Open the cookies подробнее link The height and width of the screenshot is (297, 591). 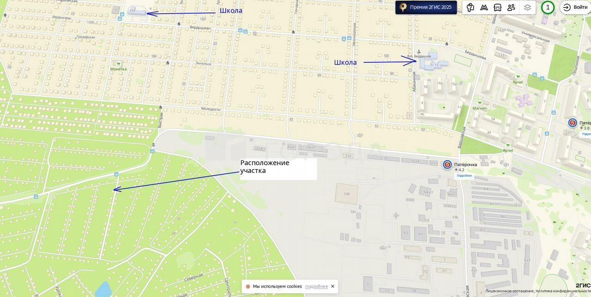316,286
